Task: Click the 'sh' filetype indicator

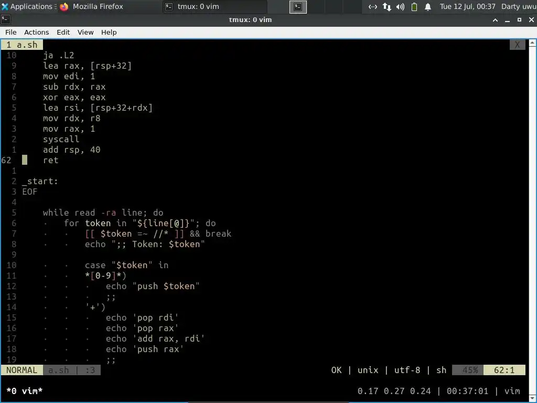Action: click(x=441, y=370)
